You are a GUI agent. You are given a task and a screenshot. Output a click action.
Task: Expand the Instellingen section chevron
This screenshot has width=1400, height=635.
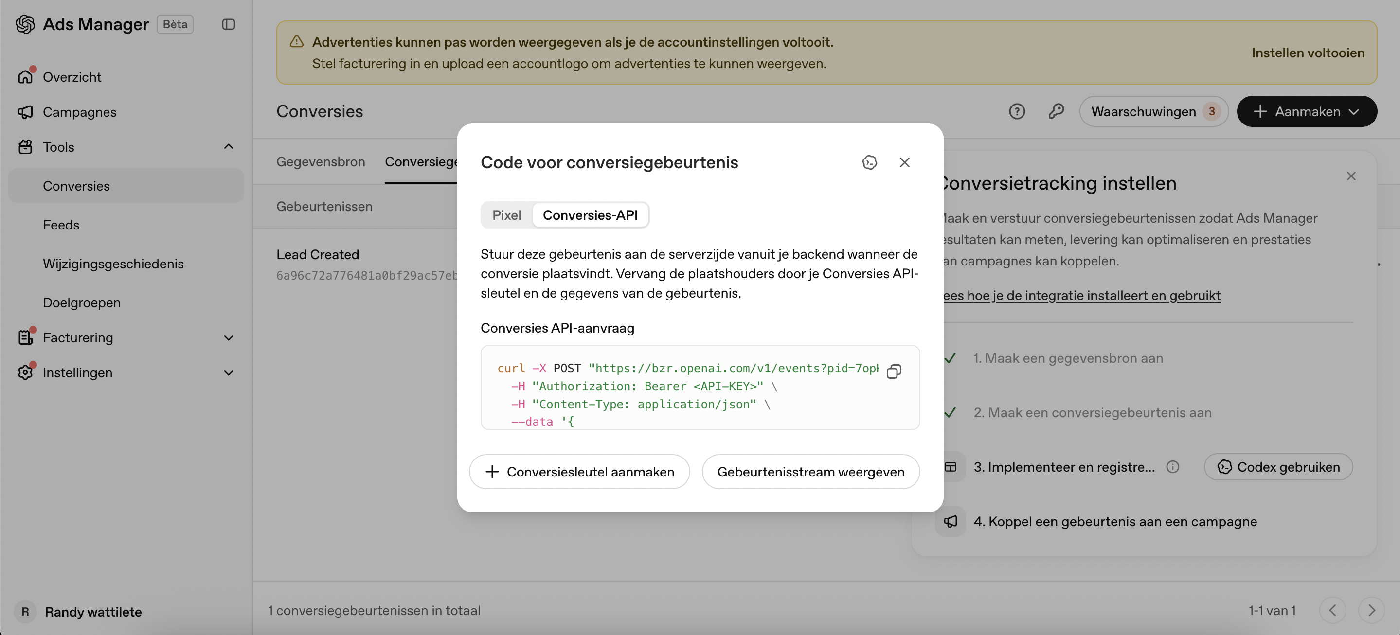(x=228, y=372)
